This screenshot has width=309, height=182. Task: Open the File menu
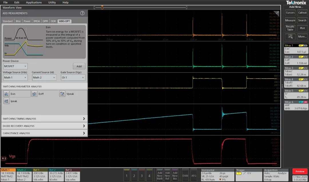click(5, 2)
